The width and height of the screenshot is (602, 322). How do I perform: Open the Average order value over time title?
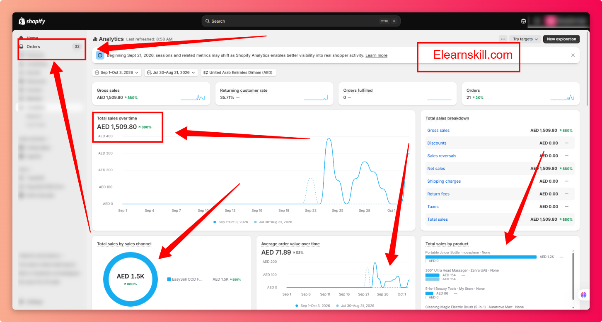click(290, 244)
